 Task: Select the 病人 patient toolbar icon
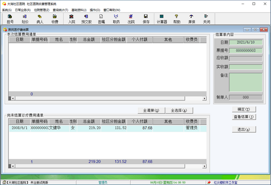[x=40, y=18]
